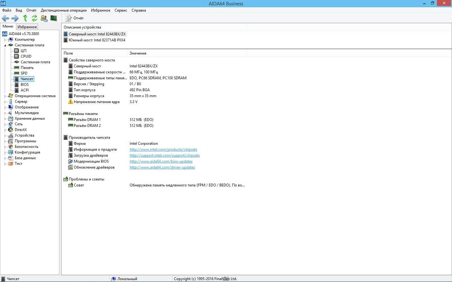This screenshot has width=452, height=282.
Task: Select AIDA64 v5.70.3800 root tree node
Action: pos(24,34)
